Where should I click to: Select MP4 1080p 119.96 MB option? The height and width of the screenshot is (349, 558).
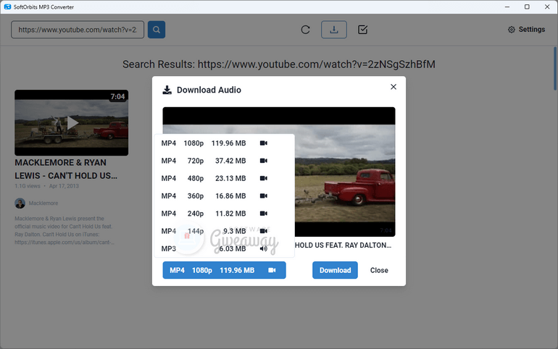coord(224,143)
